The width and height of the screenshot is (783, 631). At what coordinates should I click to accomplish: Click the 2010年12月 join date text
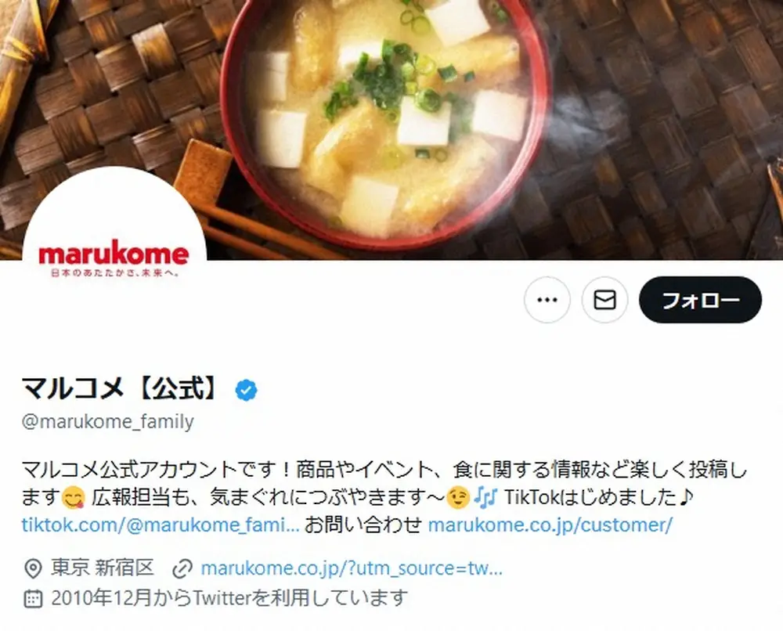point(101,597)
